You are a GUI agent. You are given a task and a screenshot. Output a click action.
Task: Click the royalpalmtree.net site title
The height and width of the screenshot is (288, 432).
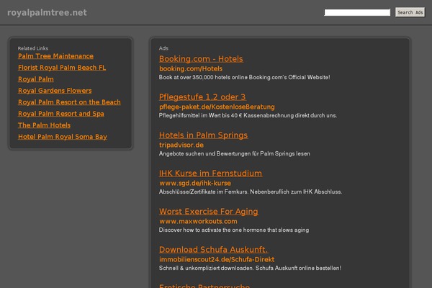(47, 13)
